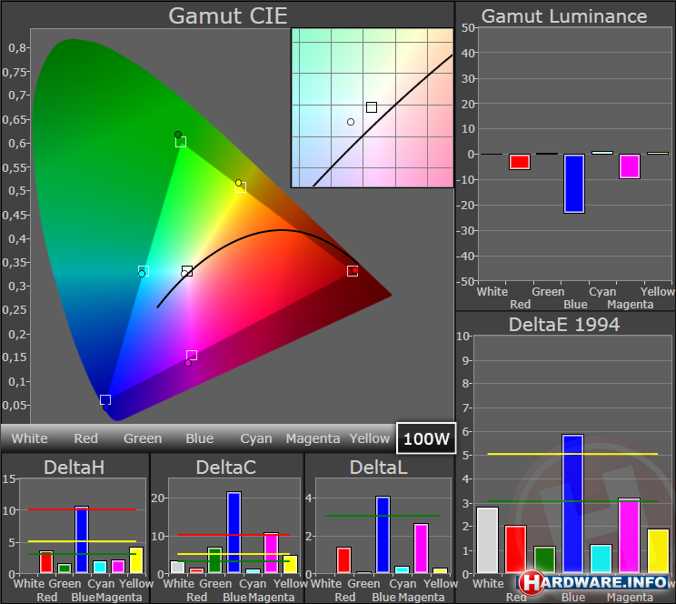The image size is (676, 604).
Task: Click the magenta bar in DeltaL chart
Action: (422, 549)
